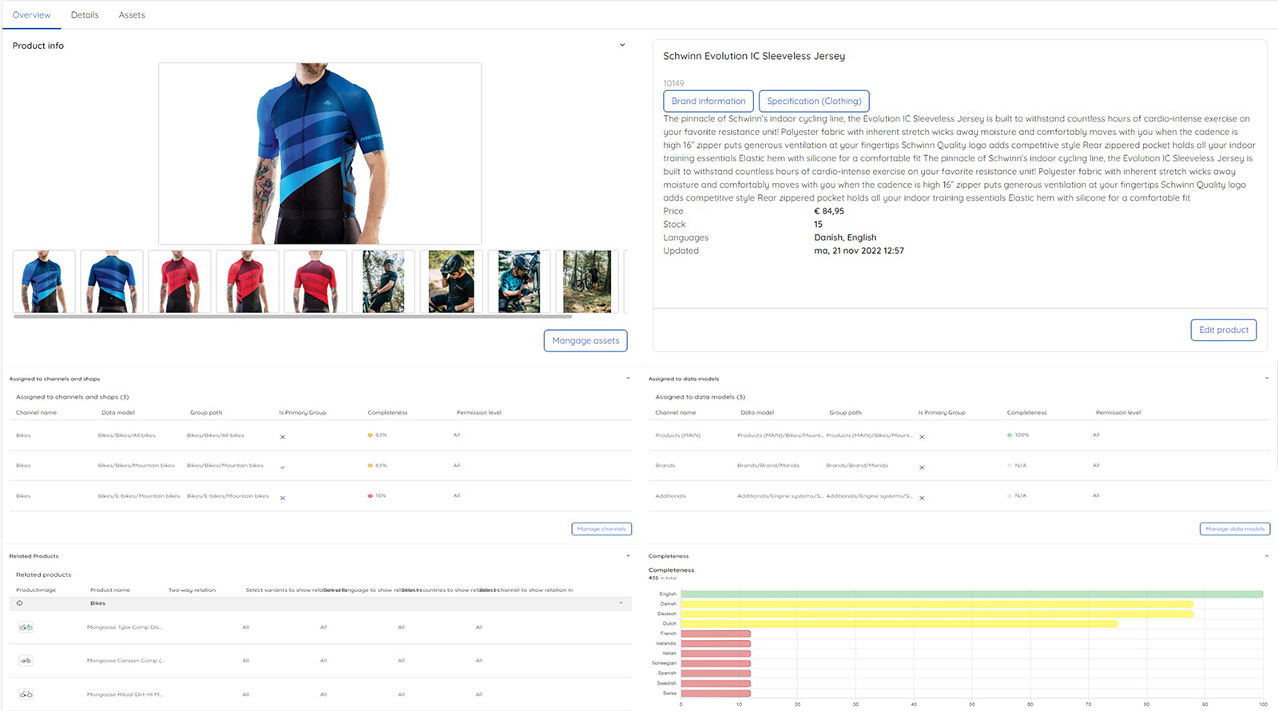The height and width of the screenshot is (711, 1278).
Task: Go to the Assets tab
Action: 132,15
